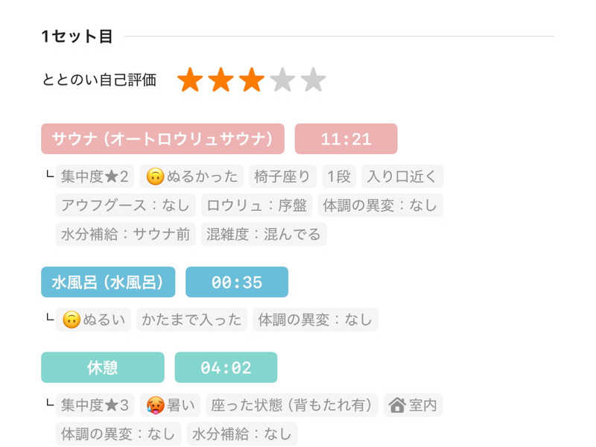Click the 1セット目 section heading
Image resolution: width=596 pixels, height=447 pixels.
pyautogui.click(x=77, y=37)
